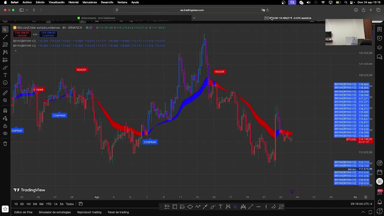
Task: Open the Safari Marcadores menu
Action: coord(90,2)
